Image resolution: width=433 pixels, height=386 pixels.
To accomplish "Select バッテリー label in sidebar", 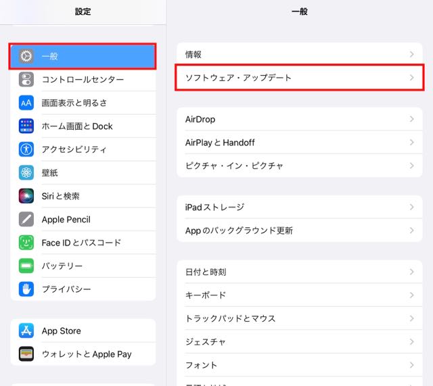I will point(62,266).
